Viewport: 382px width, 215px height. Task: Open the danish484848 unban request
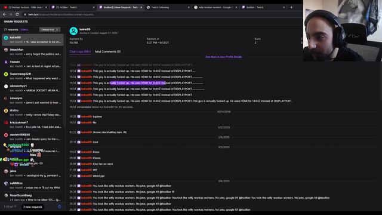point(33,137)
